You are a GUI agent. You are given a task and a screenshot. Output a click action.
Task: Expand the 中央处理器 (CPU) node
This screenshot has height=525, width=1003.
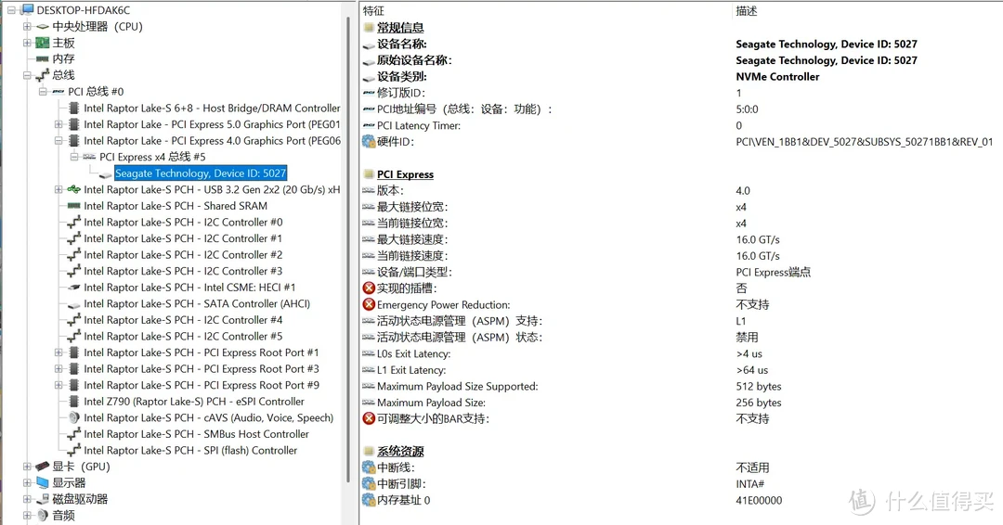tap(27, 26)
